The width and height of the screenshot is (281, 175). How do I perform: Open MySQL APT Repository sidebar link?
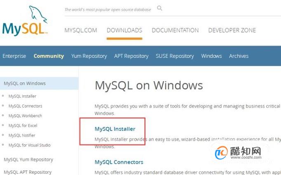coord(28,172)
